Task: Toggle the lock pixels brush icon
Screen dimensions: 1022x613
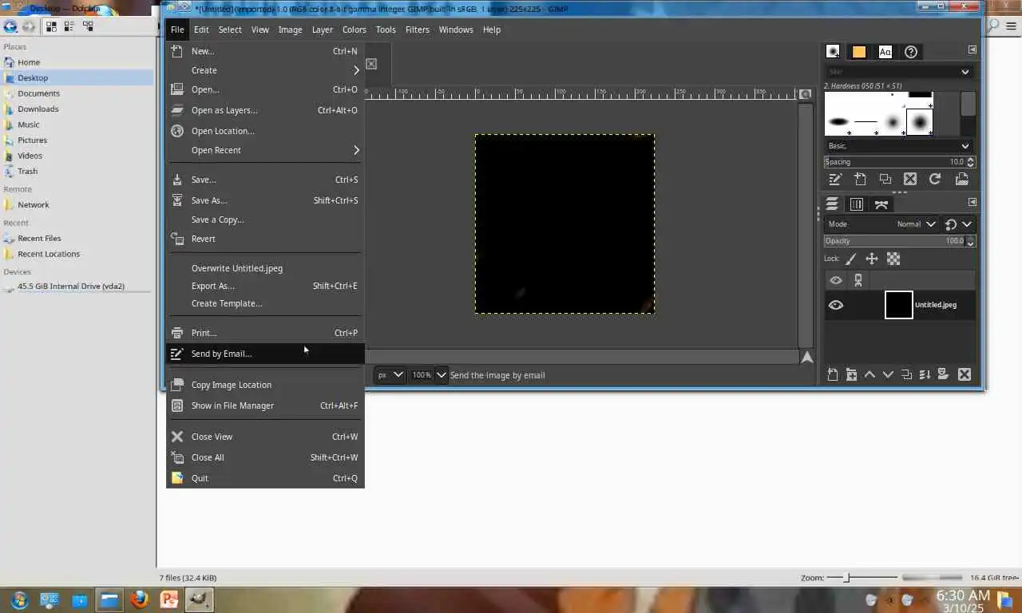Action: (x=851, y=259)
